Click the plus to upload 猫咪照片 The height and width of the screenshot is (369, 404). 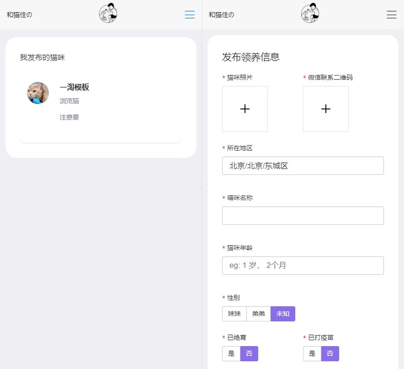[245, 109]
